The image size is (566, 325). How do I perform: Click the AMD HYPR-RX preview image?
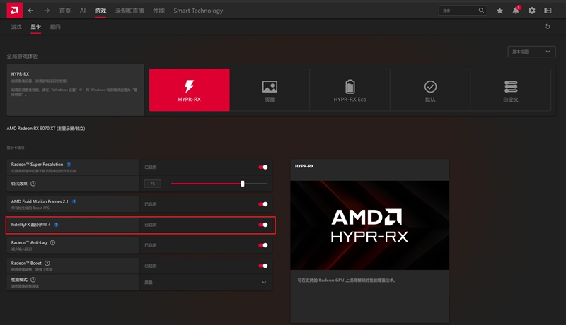point(369,225)
